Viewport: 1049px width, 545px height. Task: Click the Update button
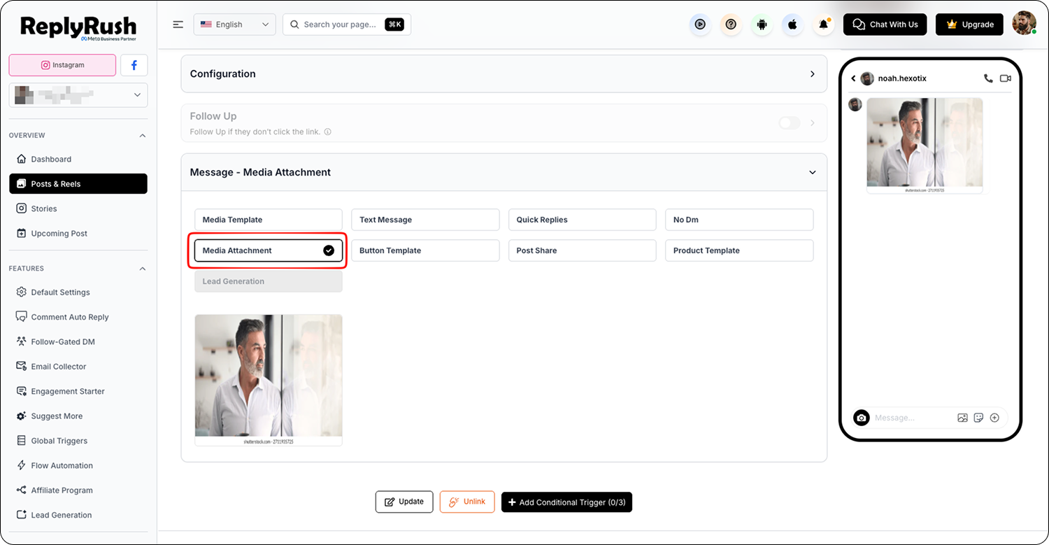pos(404,502)
